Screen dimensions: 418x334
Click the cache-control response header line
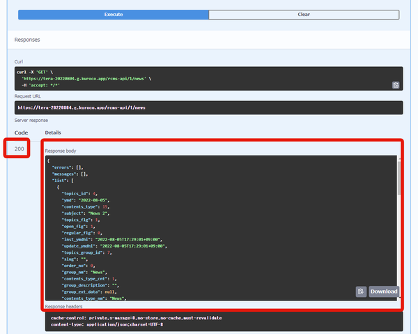137,318
